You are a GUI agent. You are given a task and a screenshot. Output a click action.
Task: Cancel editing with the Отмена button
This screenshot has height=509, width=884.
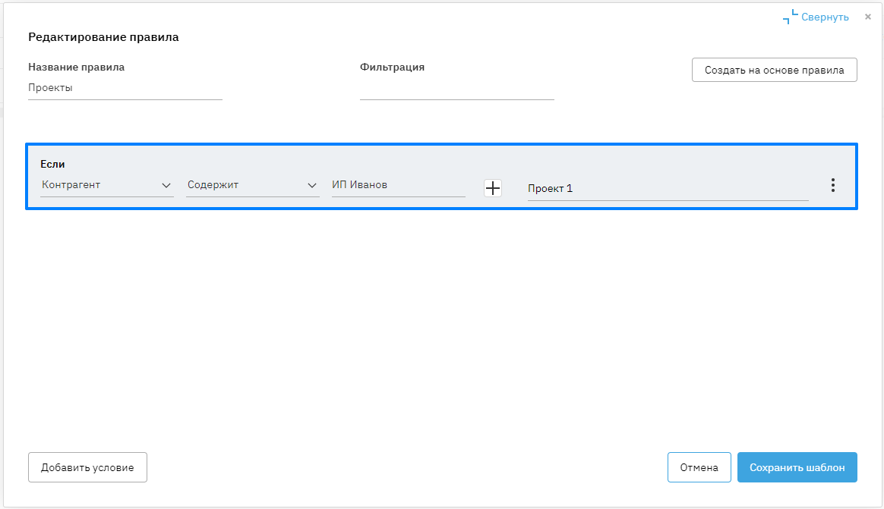[x=699, y=467]
